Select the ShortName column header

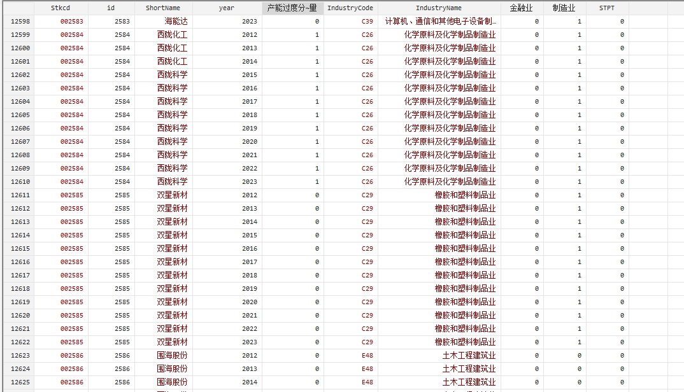163,8
